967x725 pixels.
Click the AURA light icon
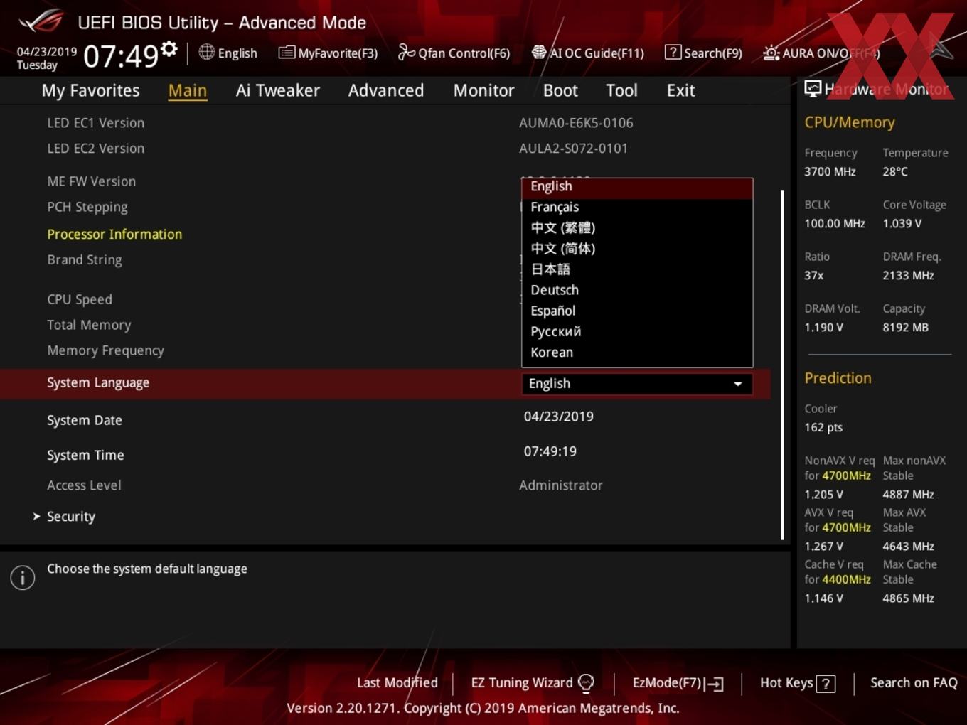[771, 53]
